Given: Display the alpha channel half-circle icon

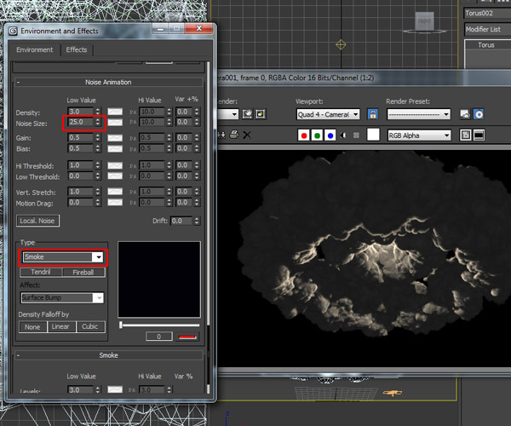Looking at the screenshot, I should click(343, 135).
